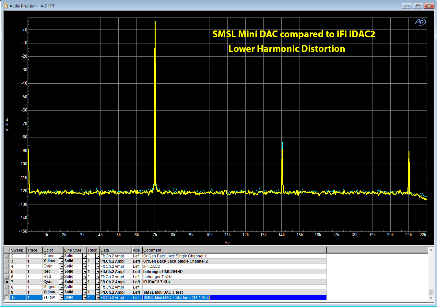Select the Fft.Ch.2 Ampl data cell for sweep 5
The image size is (437, 307).
(116, 272)
